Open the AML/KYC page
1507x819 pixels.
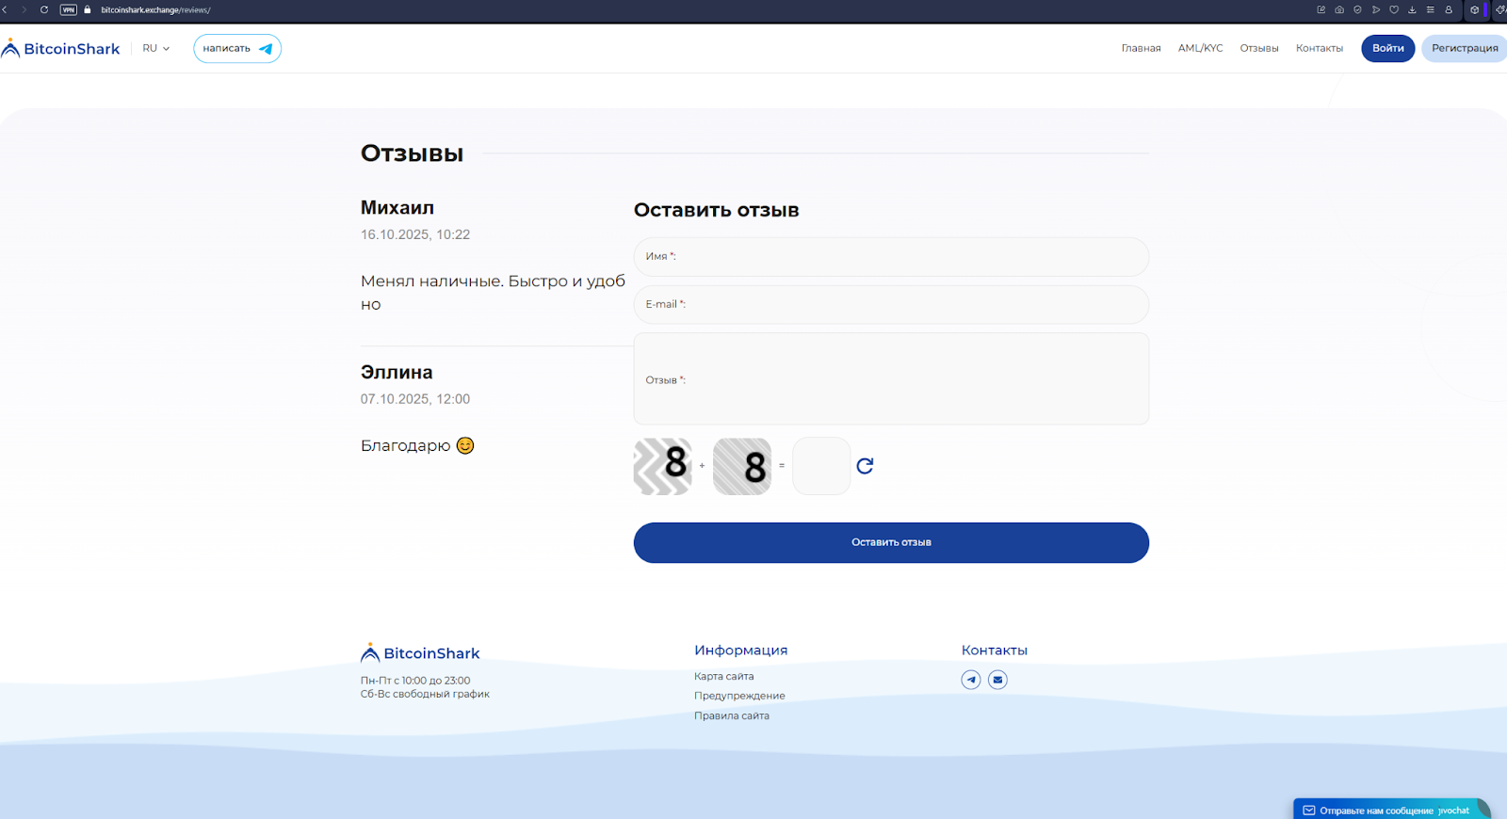(1200, 49)
